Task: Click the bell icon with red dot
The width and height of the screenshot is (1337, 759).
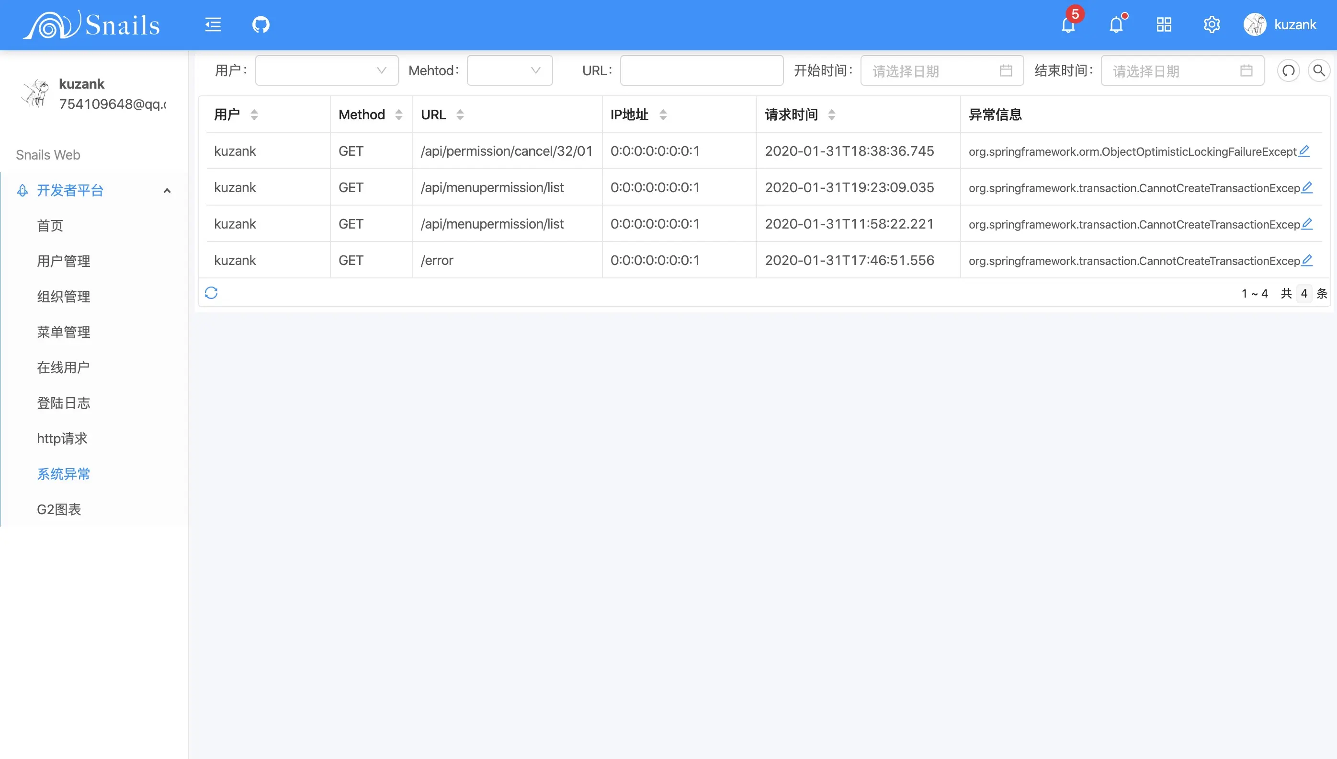Action: click(1116, 24)
